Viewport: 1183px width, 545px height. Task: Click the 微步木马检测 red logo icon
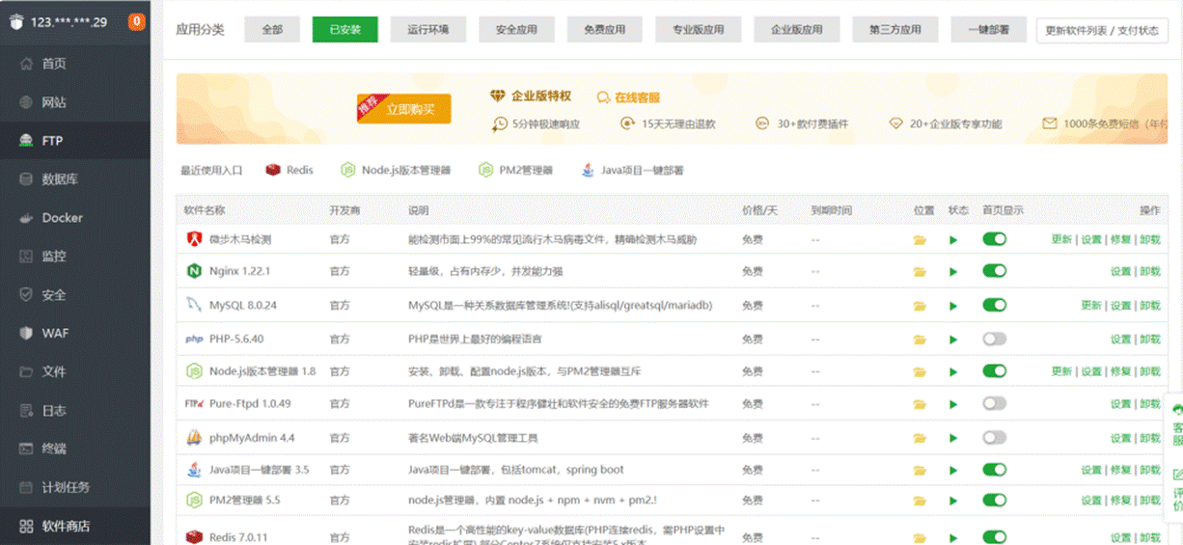(194, 239)
